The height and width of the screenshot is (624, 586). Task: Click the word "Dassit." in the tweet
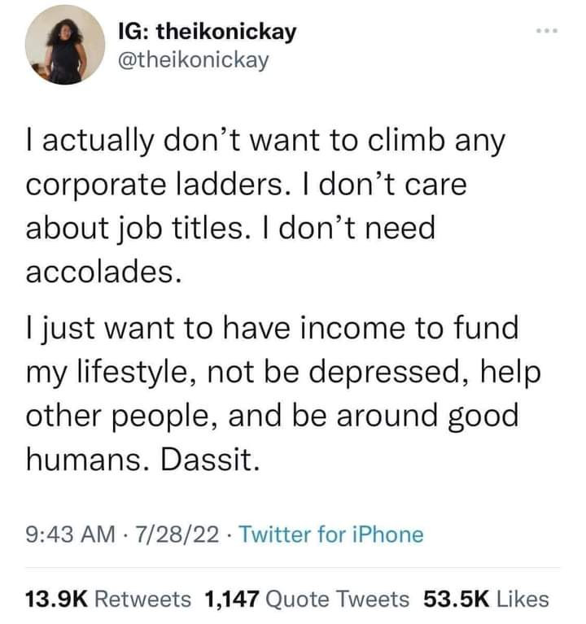click(x=215, y=461)
